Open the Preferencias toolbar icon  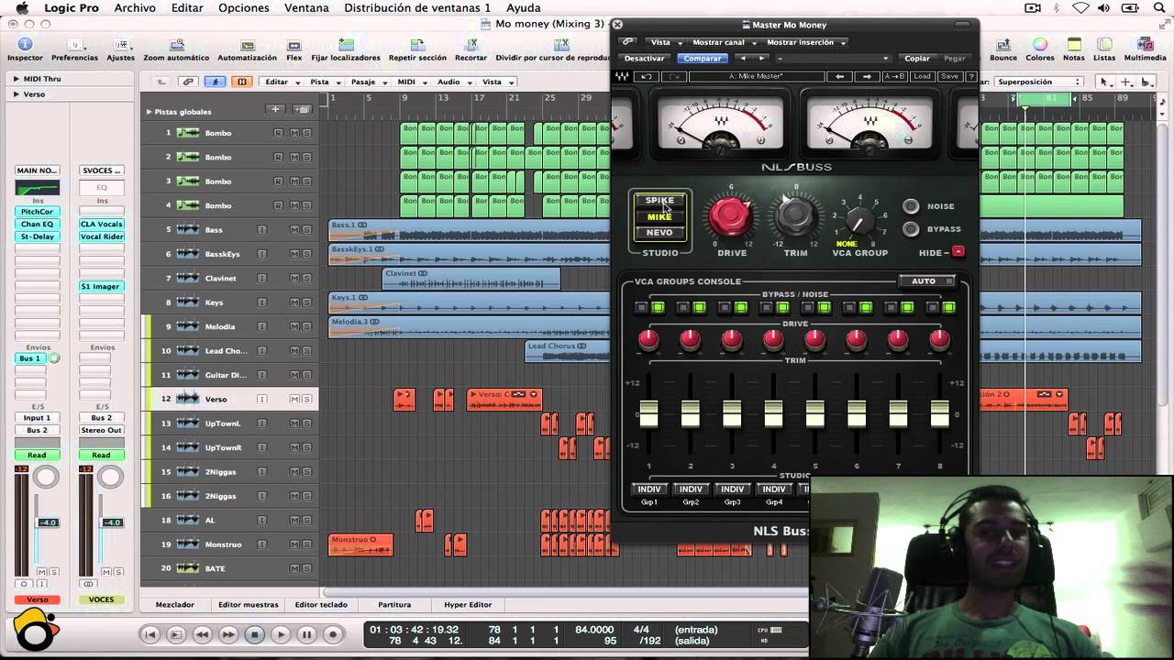click(x=74, y=49)
